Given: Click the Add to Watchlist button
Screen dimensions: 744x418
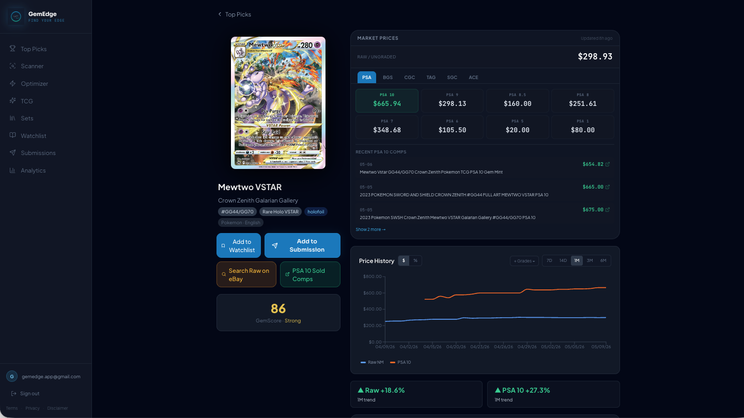Looking at the screenshot, I should pyautogui.click(x=239, y=245).
